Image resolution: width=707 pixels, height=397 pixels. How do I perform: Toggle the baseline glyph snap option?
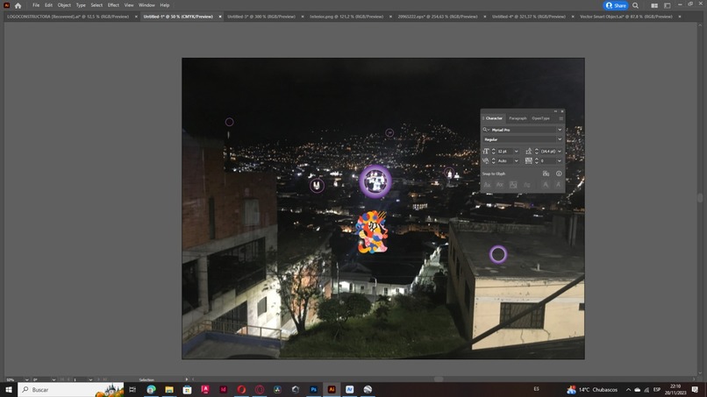pyautogui.click(x=487, y=185)
